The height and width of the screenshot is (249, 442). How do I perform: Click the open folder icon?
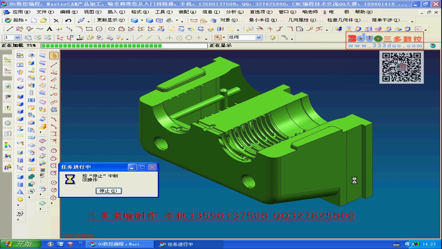pyautogui.click(x=44, y=20)
